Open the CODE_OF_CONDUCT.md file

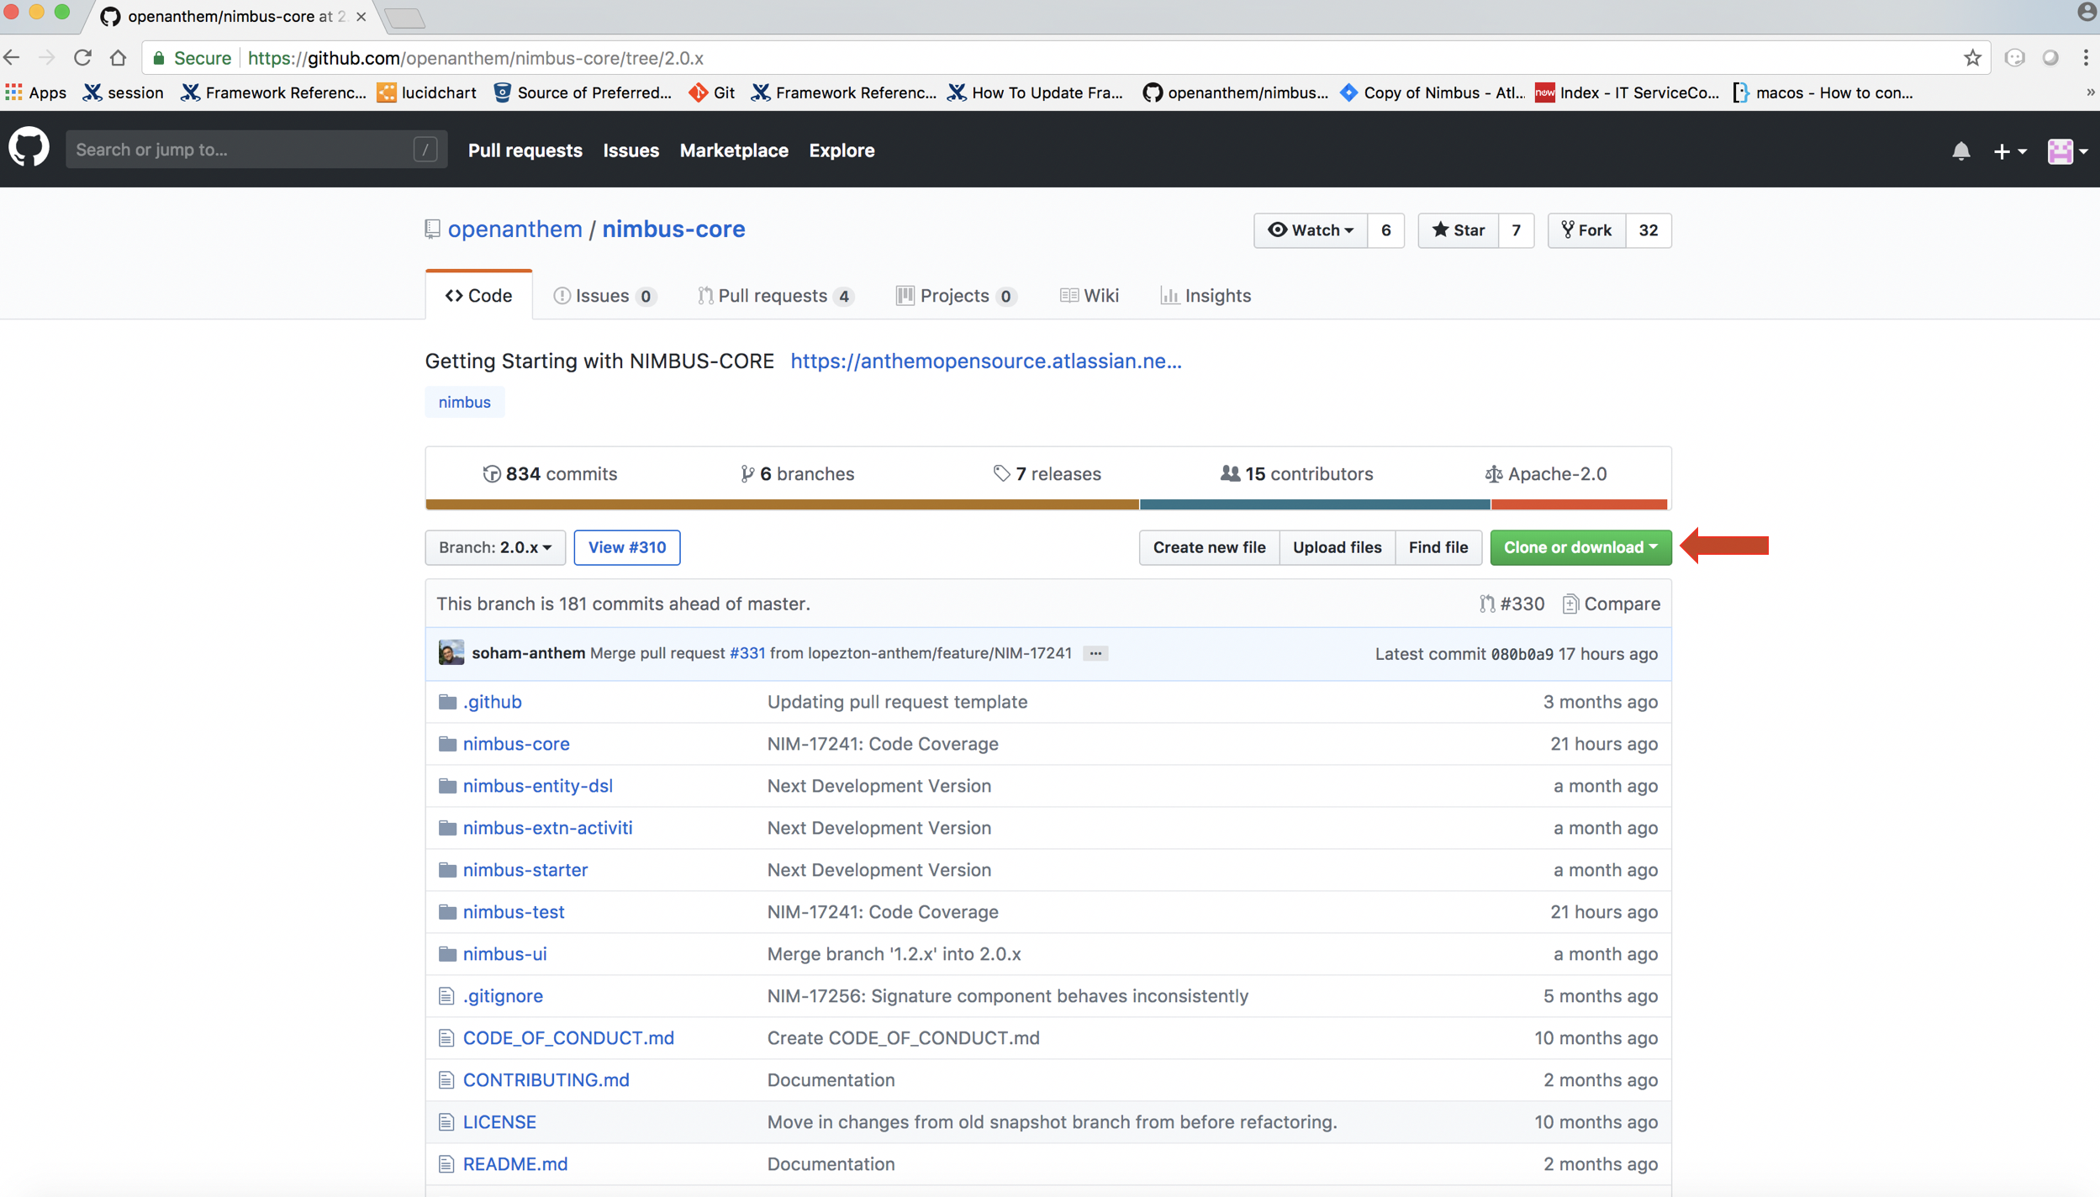click(568, 1037)
